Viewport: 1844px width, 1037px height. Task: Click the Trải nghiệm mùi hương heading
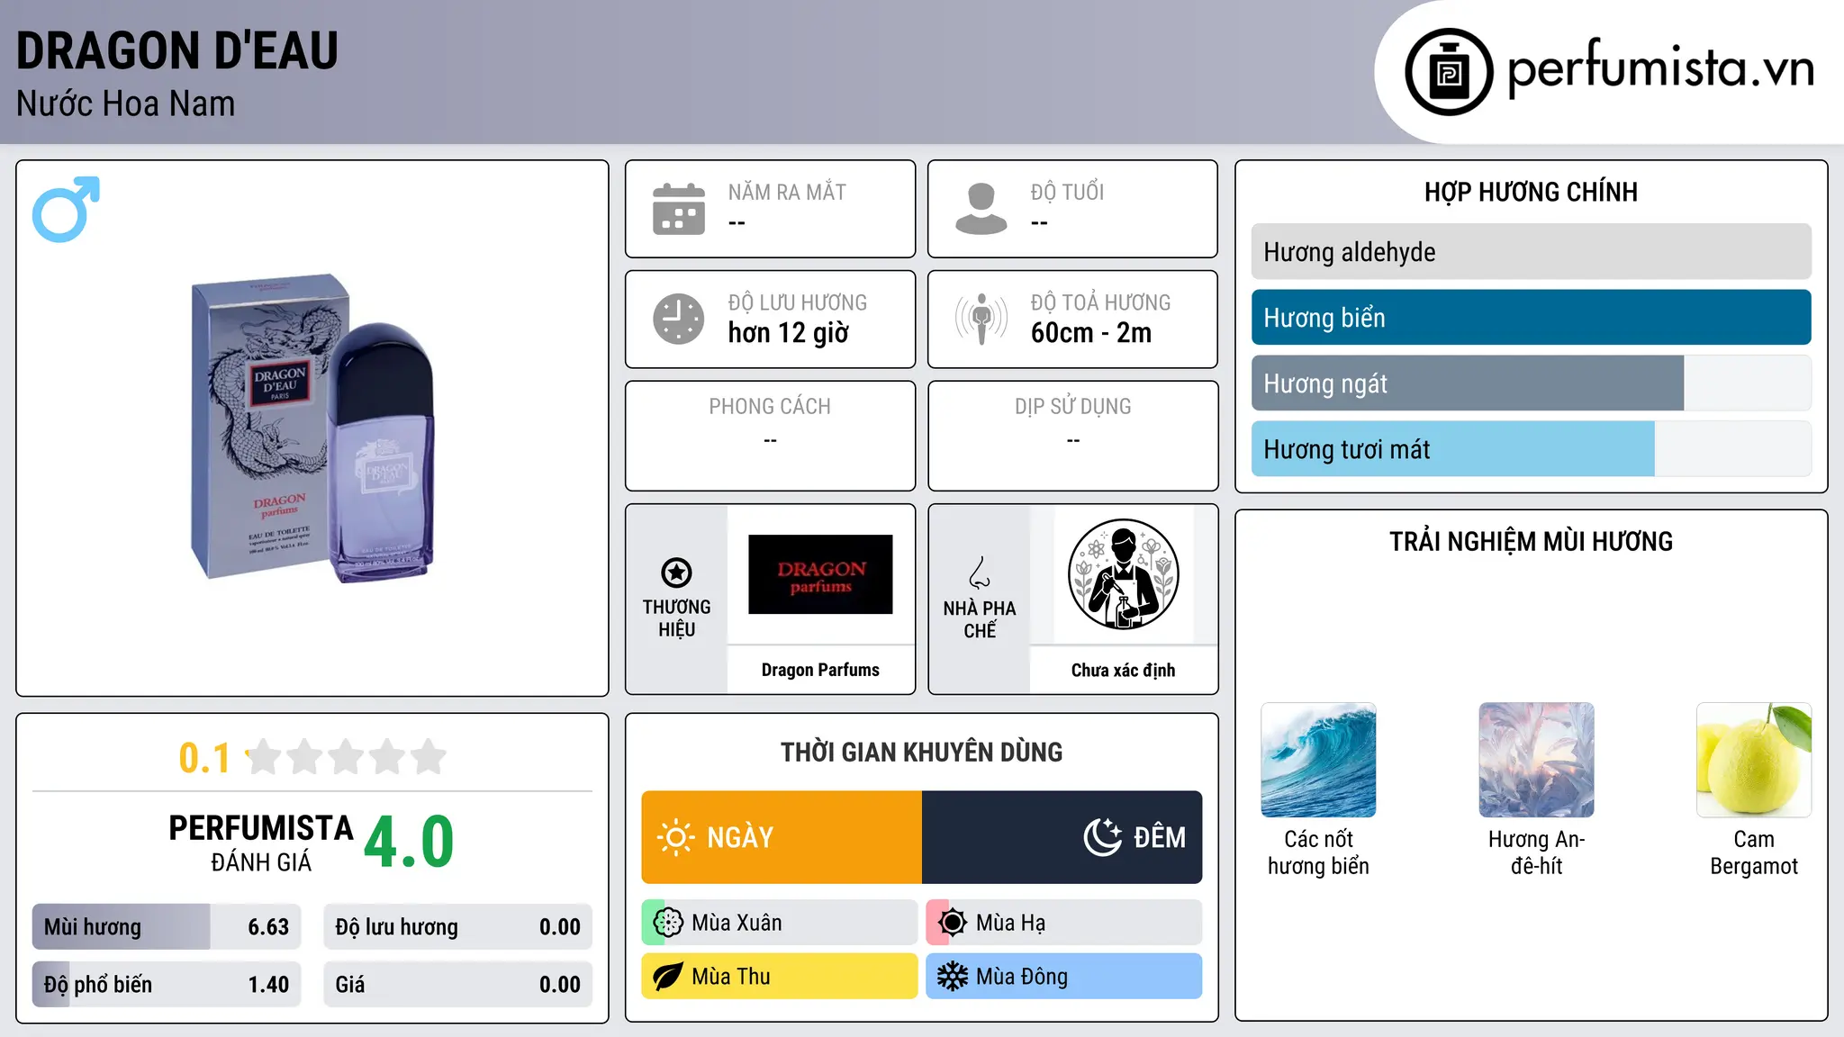click(1531, 542)
